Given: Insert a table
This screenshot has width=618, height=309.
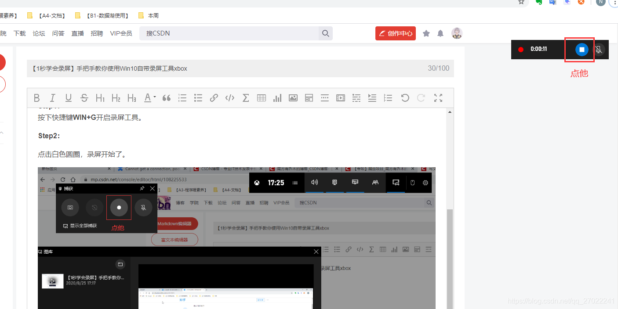Looking at the screenshot, I should (x=262, y=98).
